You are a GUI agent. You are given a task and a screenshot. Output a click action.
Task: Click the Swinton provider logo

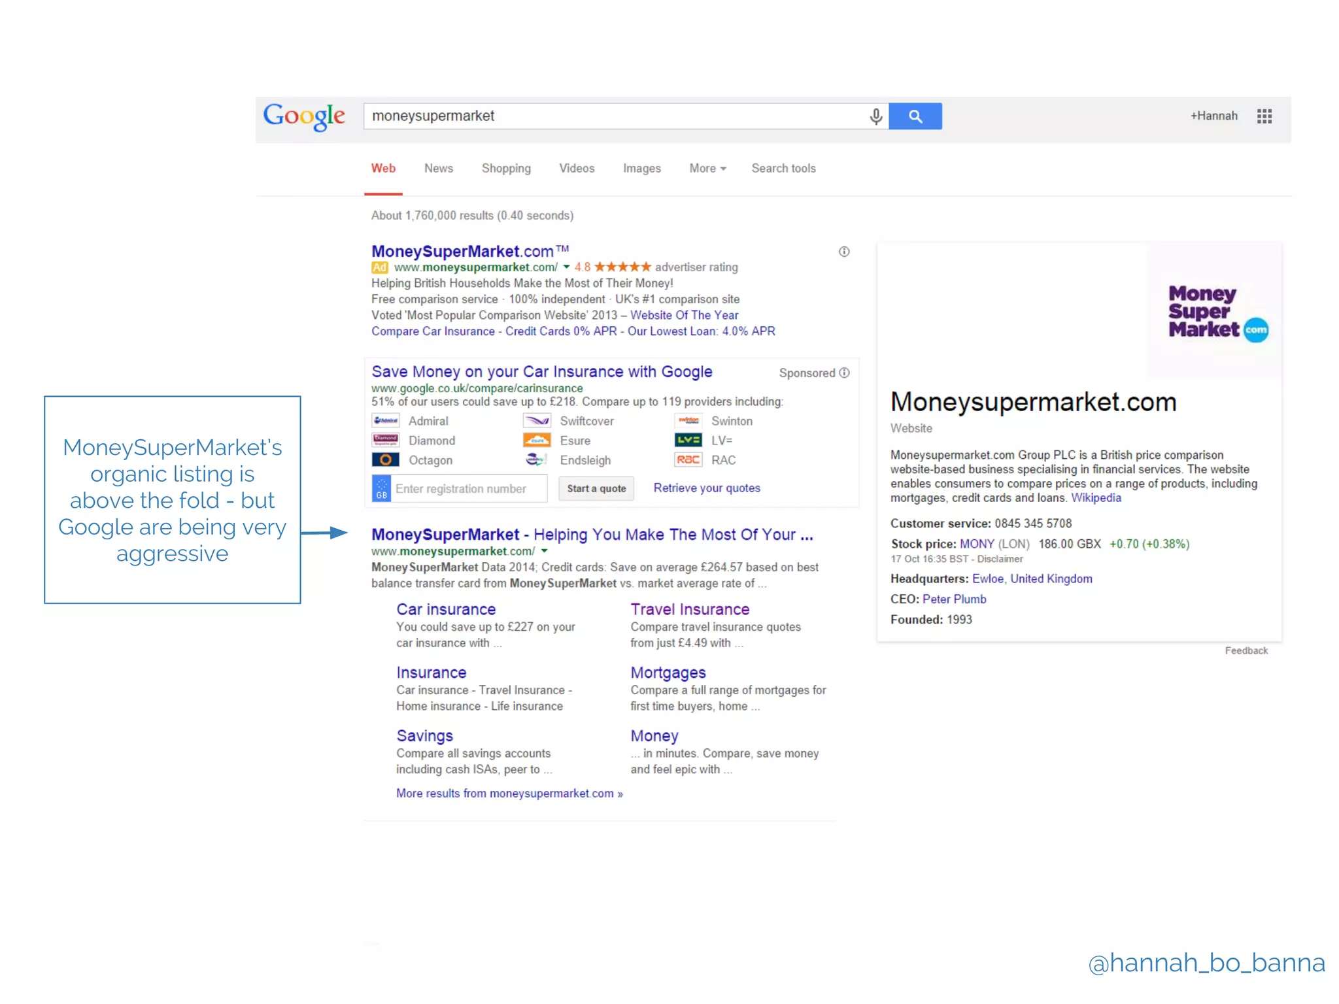point(688,420)
